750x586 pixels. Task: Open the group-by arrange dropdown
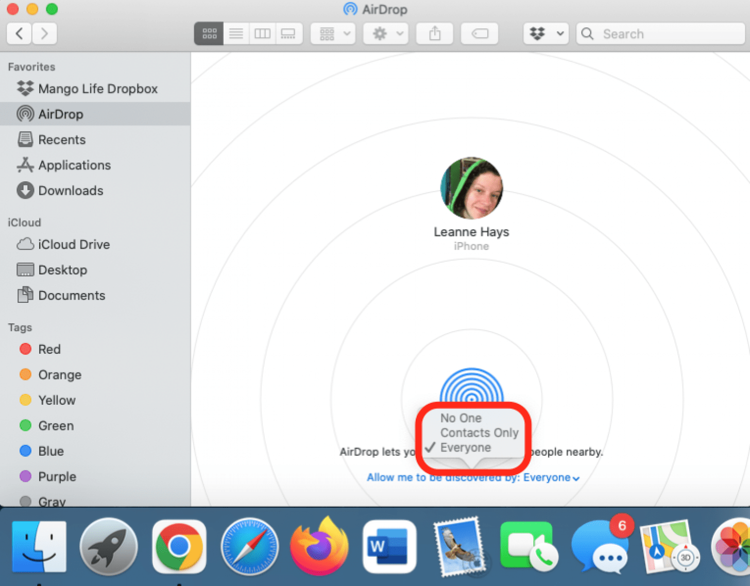coord(334,34)
